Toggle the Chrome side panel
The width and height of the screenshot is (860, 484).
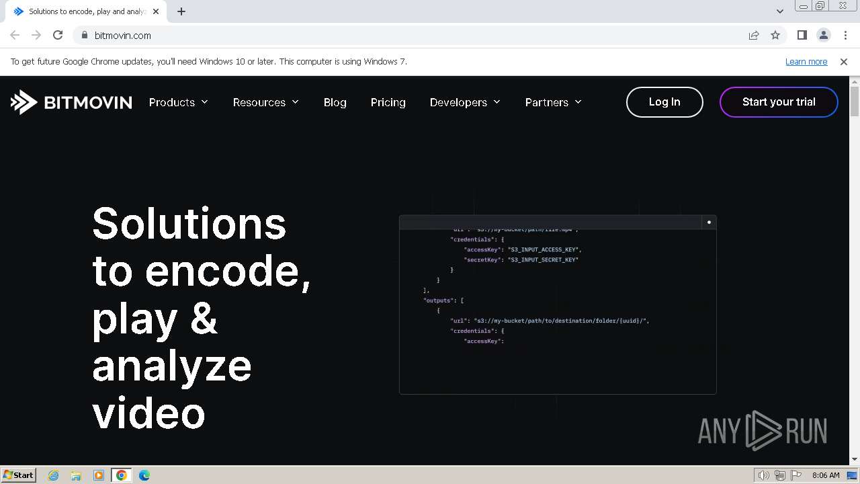point(802,35)
